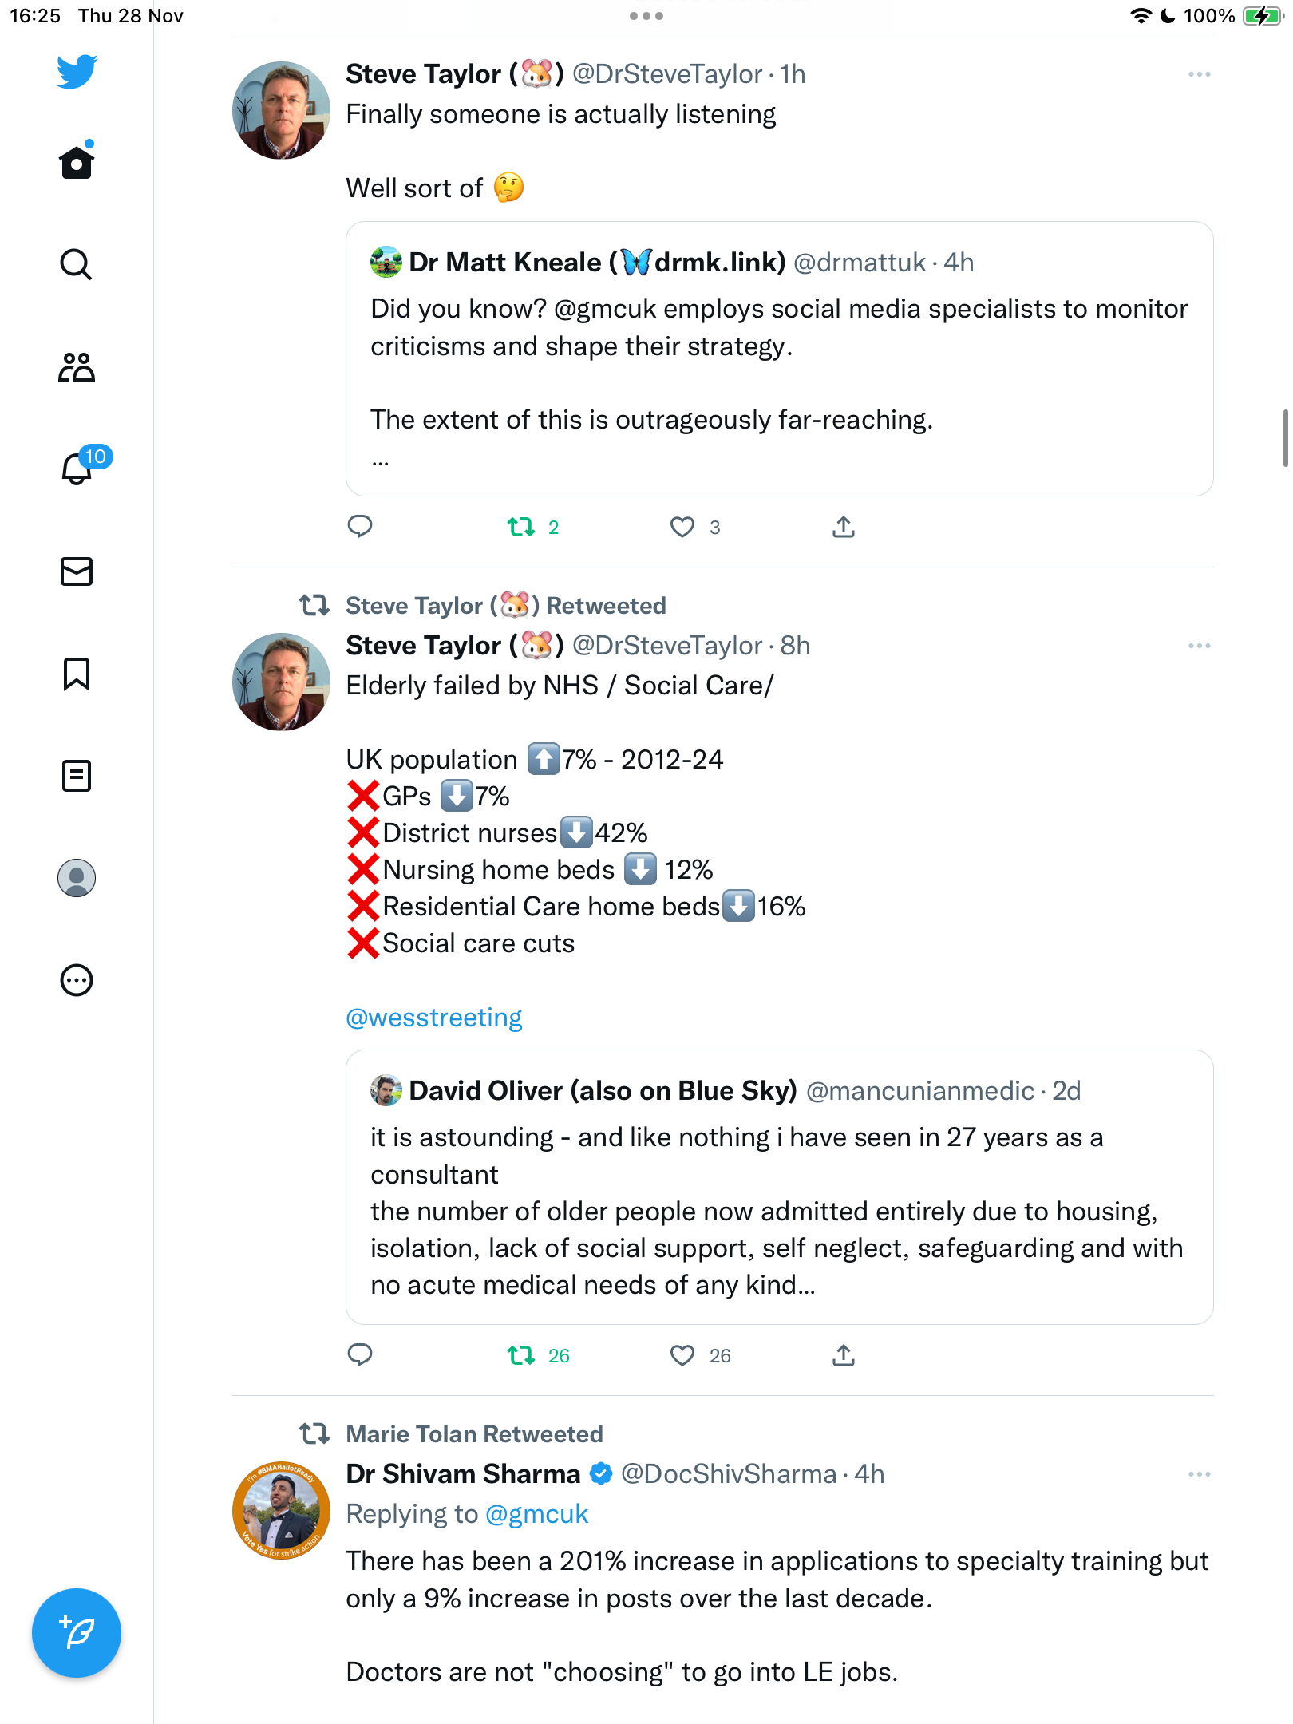Like the 'Elderly failed by NHS' tweet
Screen dimensions: 1293x1724
(682, 1355)
